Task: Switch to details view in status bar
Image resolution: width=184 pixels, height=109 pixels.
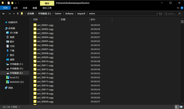Action: tap(177, 107)
